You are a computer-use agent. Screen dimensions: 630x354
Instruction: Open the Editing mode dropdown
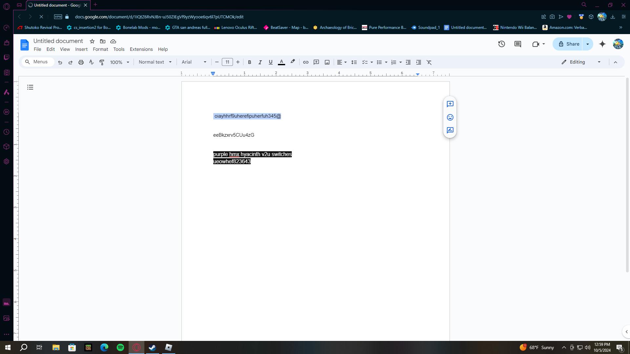coord(581,62)
